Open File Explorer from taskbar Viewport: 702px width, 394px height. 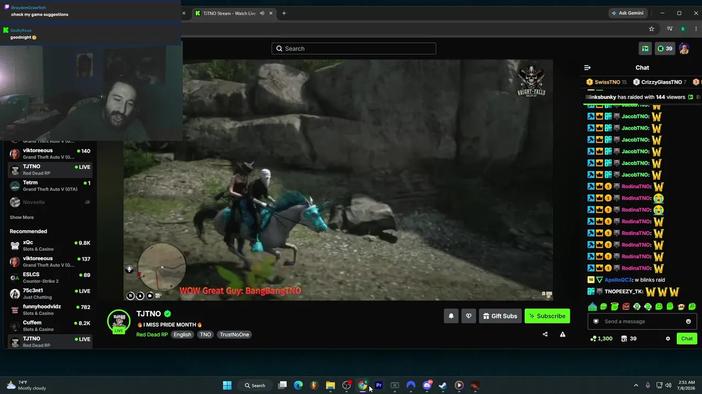(330, 385)
